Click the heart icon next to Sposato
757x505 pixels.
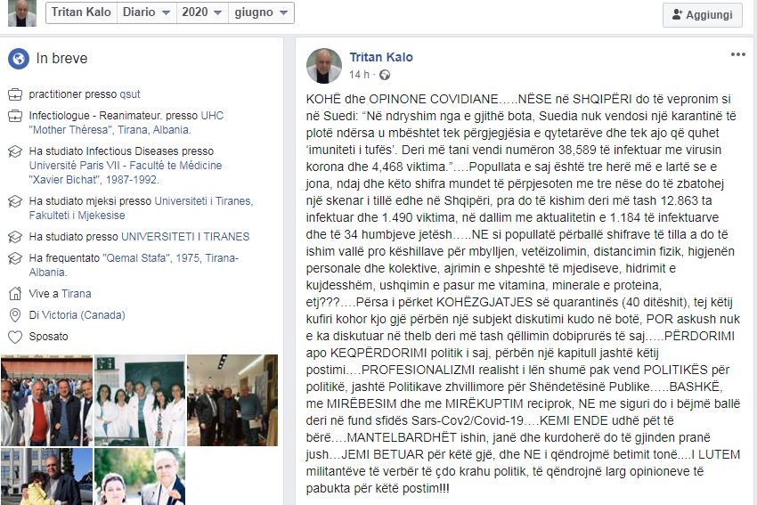coord(15,337)
